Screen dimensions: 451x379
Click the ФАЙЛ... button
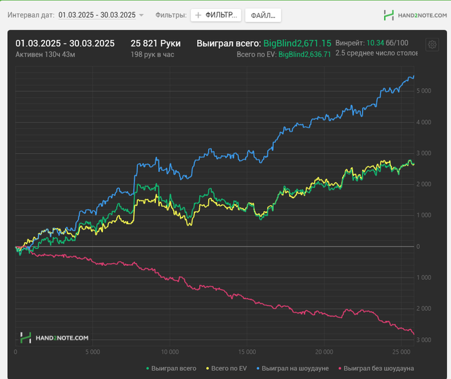click(263, 15)
